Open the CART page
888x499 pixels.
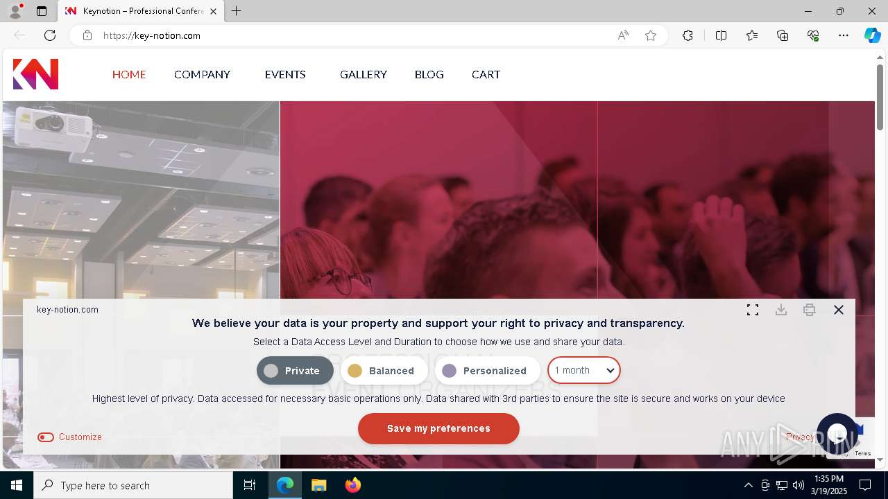486,74
